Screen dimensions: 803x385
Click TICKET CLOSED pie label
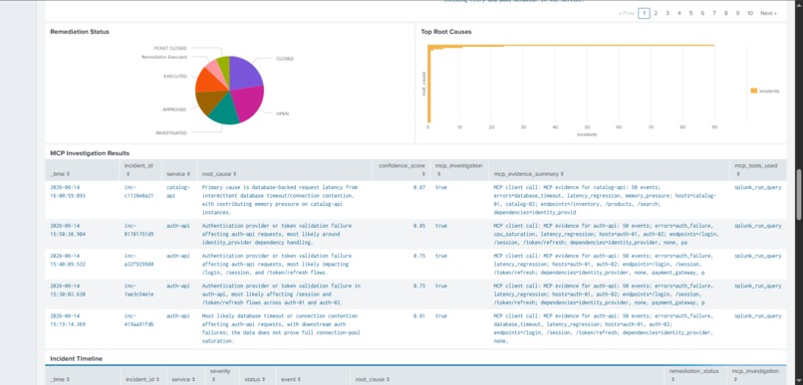click(170, 48)
